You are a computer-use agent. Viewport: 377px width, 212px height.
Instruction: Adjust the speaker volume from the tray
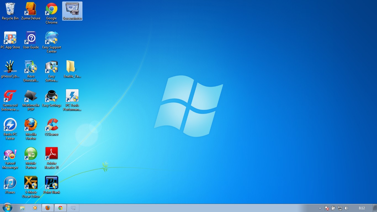[346, 208]
